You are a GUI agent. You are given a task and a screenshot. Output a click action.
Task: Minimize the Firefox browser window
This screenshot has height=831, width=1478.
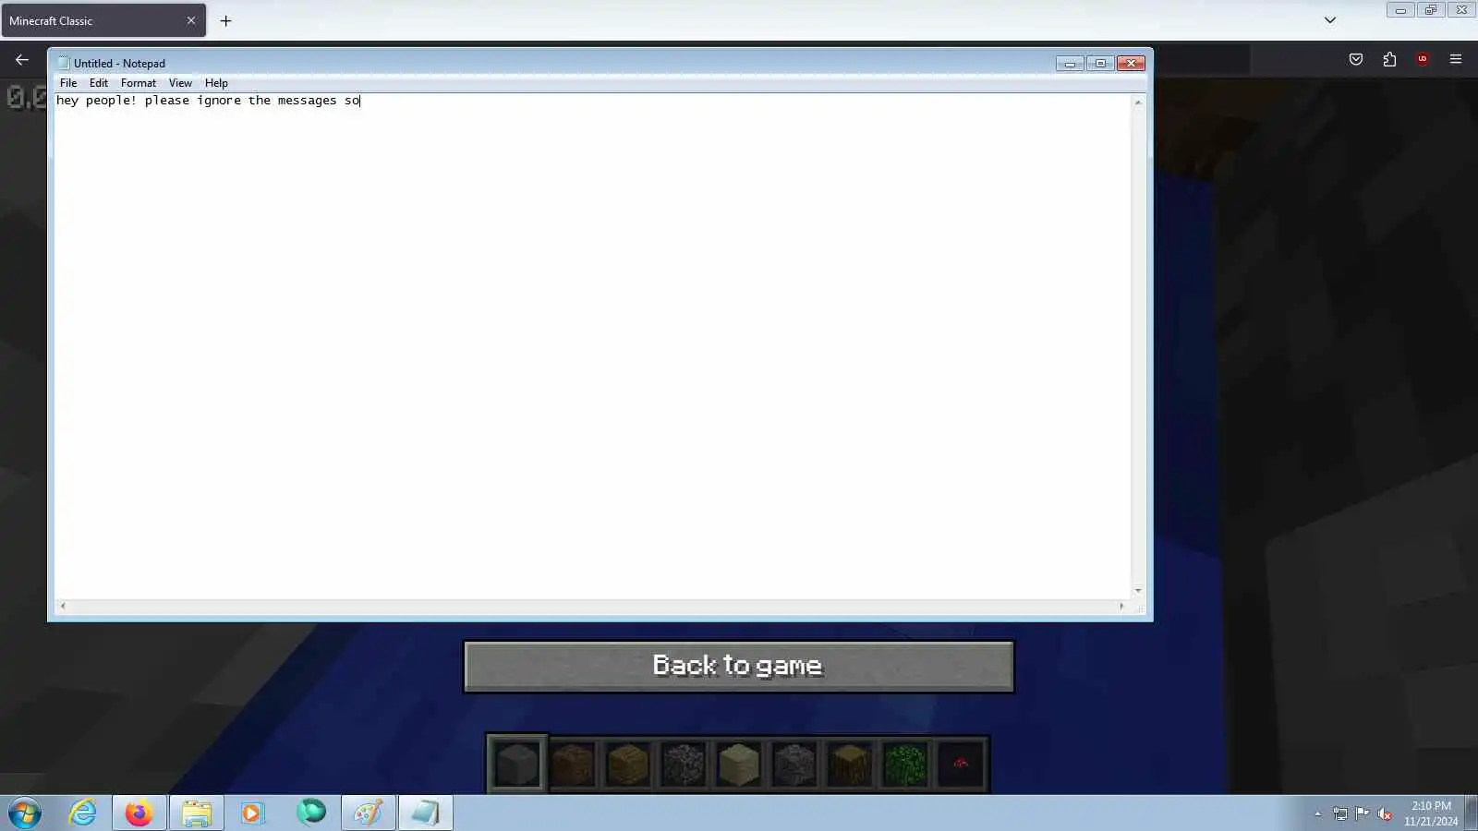coord(1400,10)
